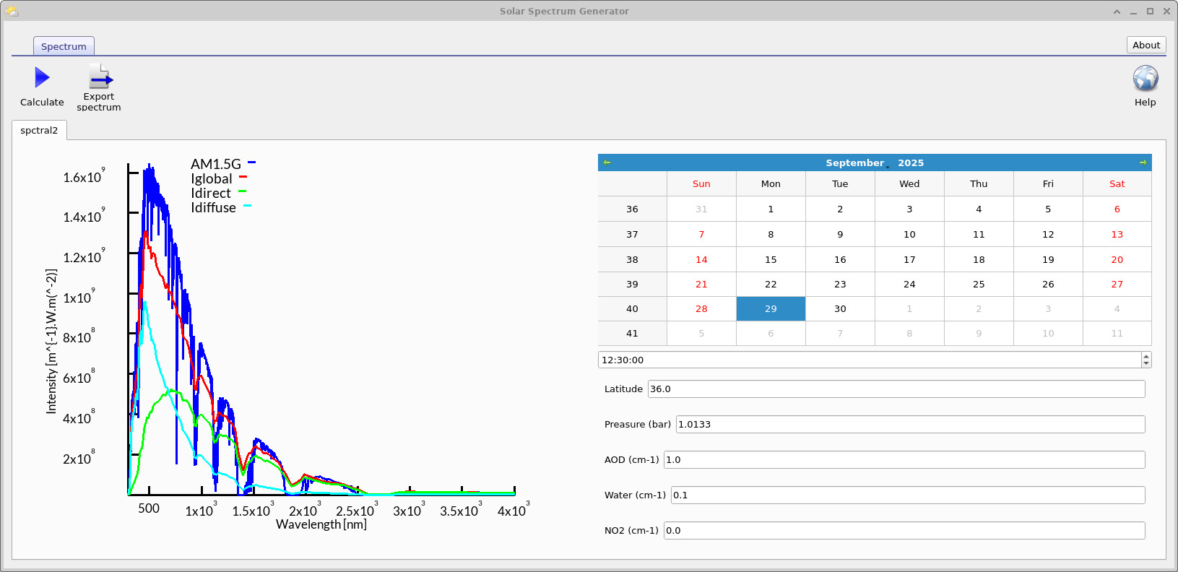The height and width of the screenshot is (572, 1178).
Task: Select September 15 in the calendar
Action: [x=771, y=259]
